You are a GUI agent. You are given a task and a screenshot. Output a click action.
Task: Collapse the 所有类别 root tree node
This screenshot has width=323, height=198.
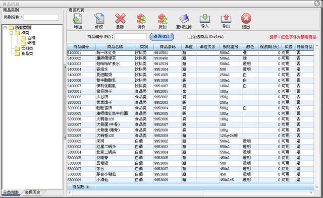click(x=5, y=28)
